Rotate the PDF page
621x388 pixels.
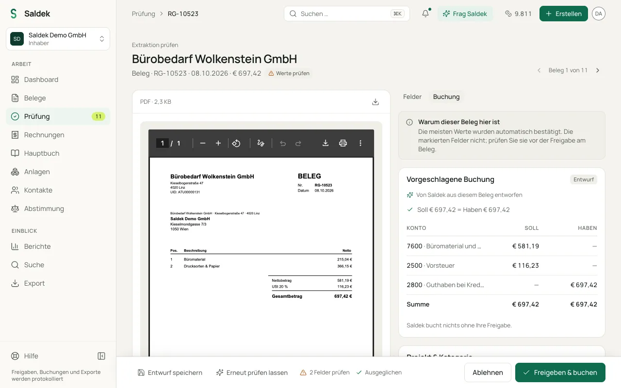(x=236, y=143)
